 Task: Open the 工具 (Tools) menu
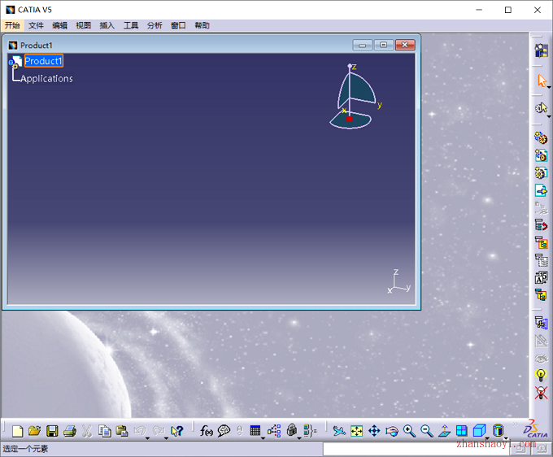pos(131,25)
